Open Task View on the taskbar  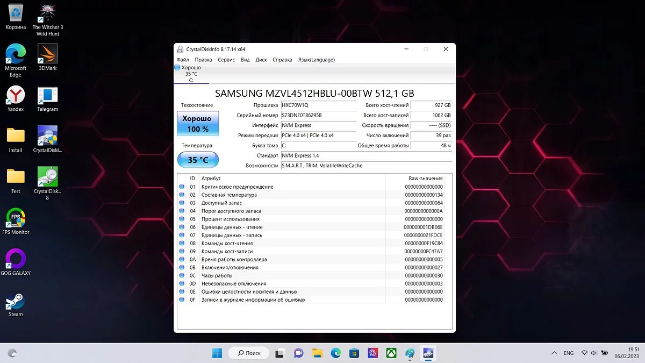coord(279,353)
